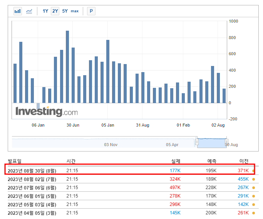Select the 2Y time range
263x219 pixels.
[x=55, y=11]
